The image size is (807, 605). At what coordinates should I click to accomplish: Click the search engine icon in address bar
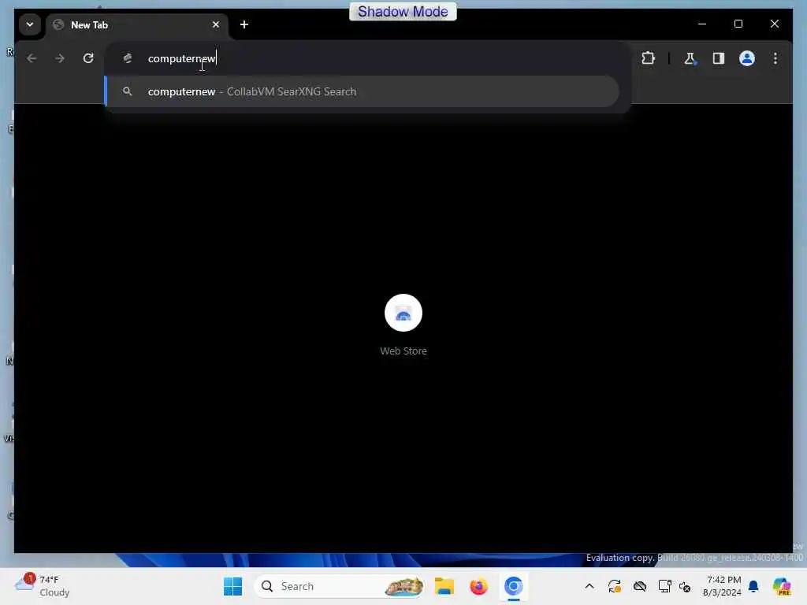click(x=128, y=58)
